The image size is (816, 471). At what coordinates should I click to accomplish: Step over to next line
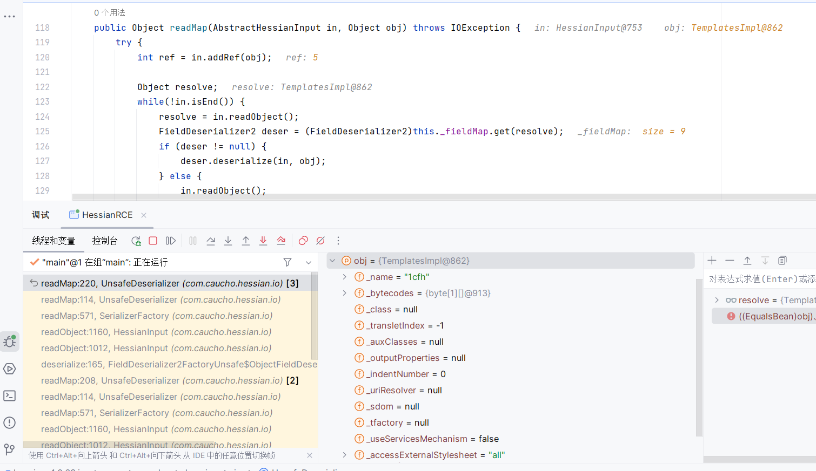pyautogui.click(x=211, y=241)
